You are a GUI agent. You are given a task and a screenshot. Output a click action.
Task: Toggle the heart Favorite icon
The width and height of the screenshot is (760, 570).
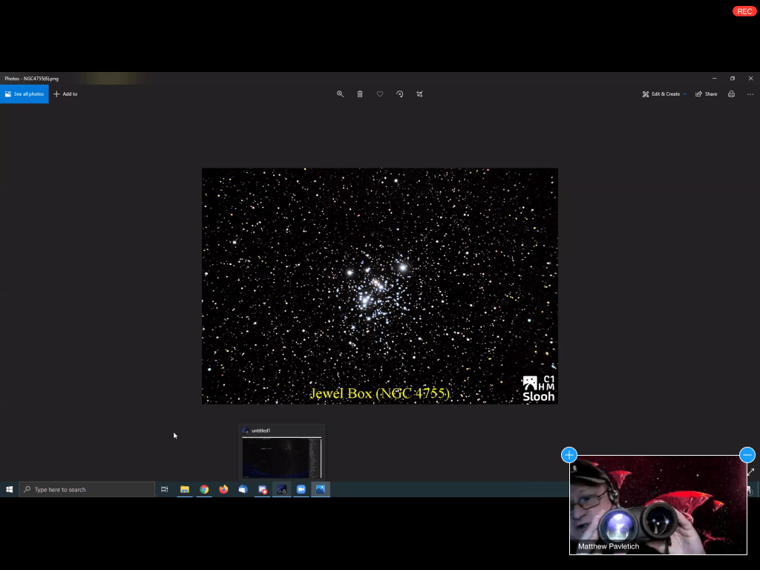tap(380, 94)
